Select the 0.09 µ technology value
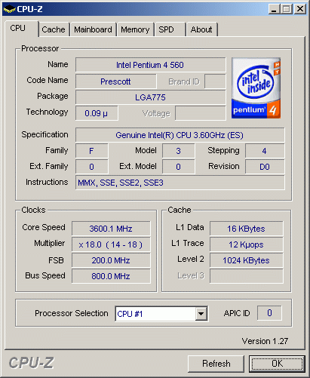This screenshot has height=378, width=310. (x=97, y=113)
